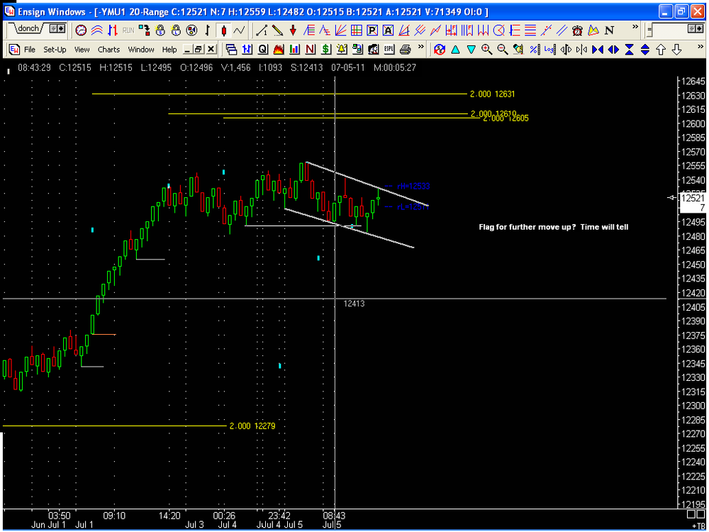Choose the pencil drawing tool
Screen dimensions: 709x532
pos(277,31)
